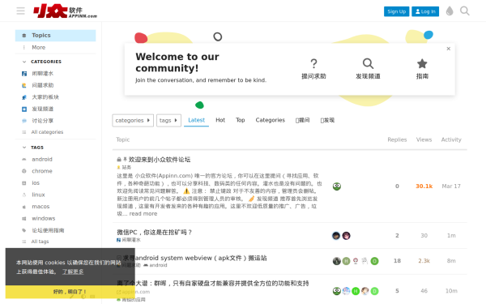Viewport: 486px width, 304px height.
Task: Click the 18 replies count on webview topic
Action: pyautogui.click(x=397, y=261)
